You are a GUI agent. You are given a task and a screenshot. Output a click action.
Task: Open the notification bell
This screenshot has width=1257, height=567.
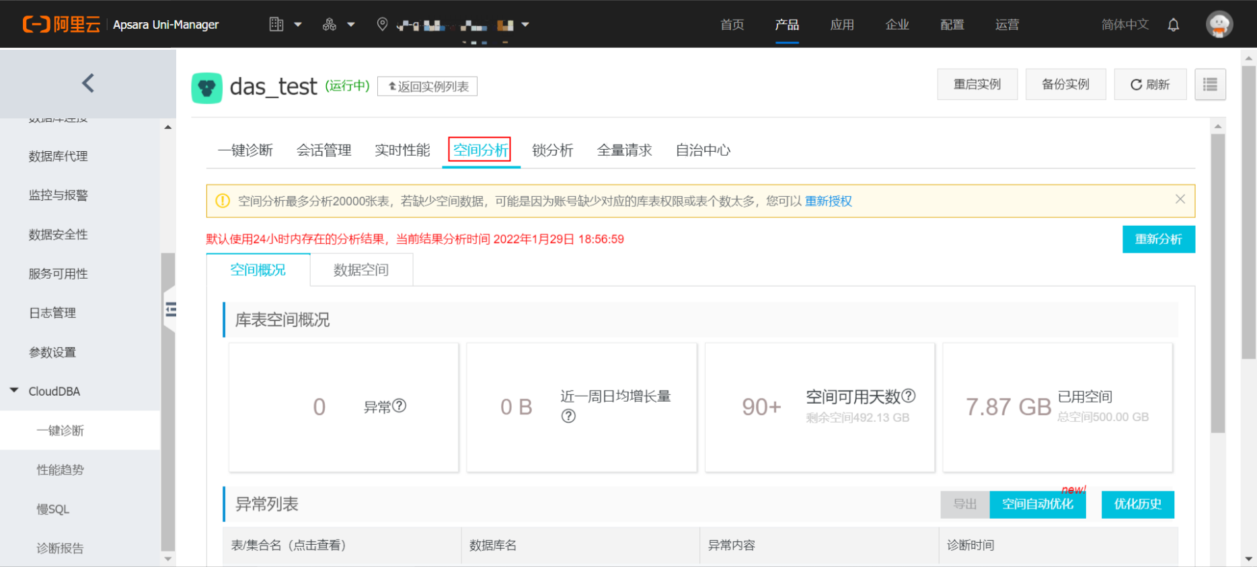(x=1174, y=25)
